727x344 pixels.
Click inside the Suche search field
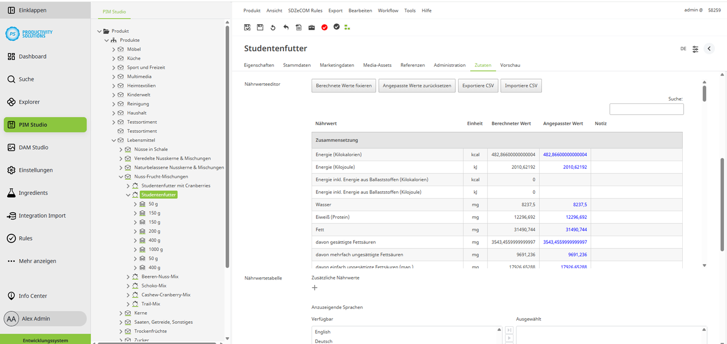[646, 109]
